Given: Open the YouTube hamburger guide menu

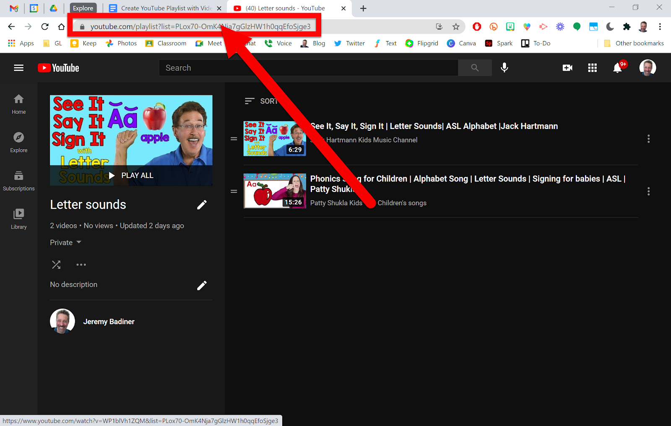Looking at the screenshot, I should 19,68.
